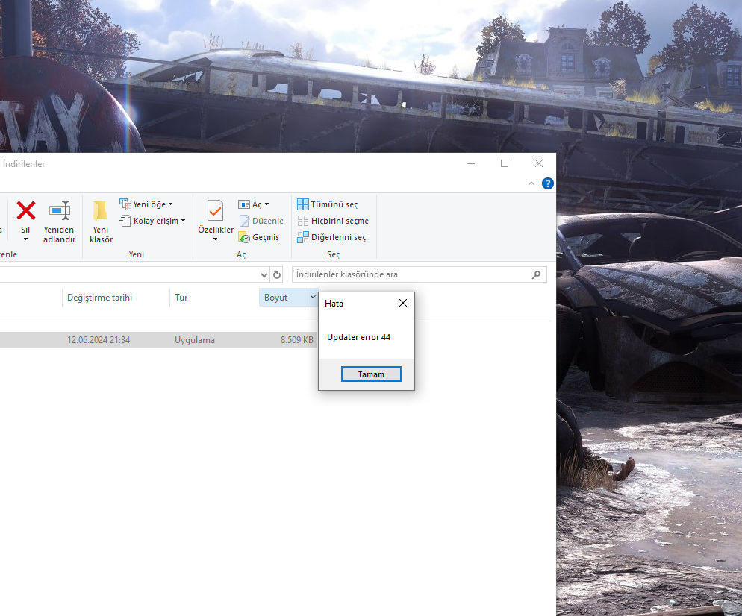The height and width of the screenshot is (616, 742).
Task: Click Tamam in the Hata dialog
Action: click(371, 374)
